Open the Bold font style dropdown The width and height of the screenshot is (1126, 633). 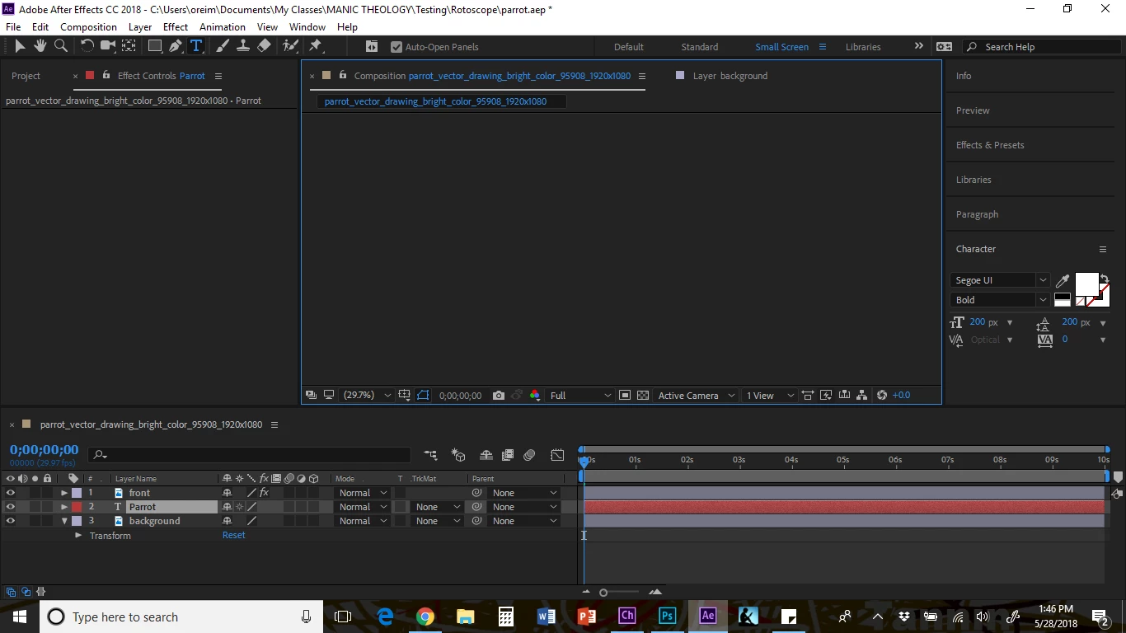(x=1000, y=300)
